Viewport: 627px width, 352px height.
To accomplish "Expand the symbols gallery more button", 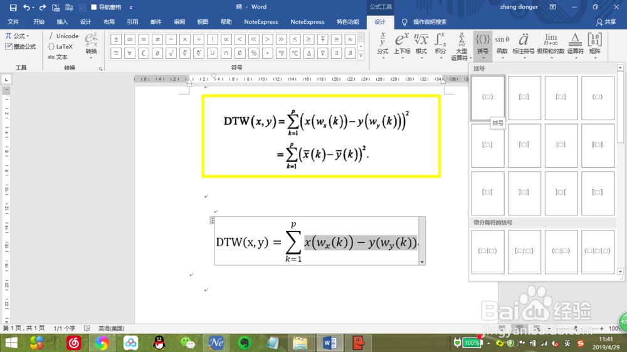I will click(361, 56).
